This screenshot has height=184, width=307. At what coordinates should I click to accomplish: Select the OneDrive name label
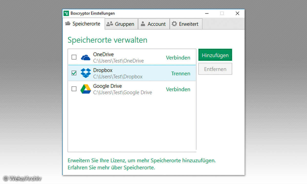click(x=103, y=54)
